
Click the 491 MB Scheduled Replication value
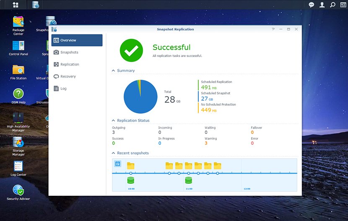pos(209,87)
